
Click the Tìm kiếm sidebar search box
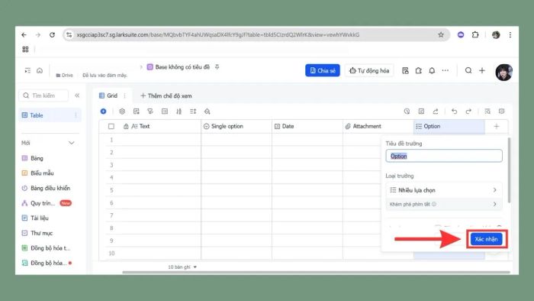click(43, 95)
